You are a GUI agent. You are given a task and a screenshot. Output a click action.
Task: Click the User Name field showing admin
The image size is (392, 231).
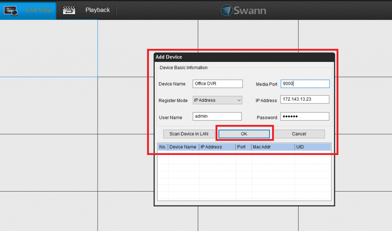(x=217, y=116)
